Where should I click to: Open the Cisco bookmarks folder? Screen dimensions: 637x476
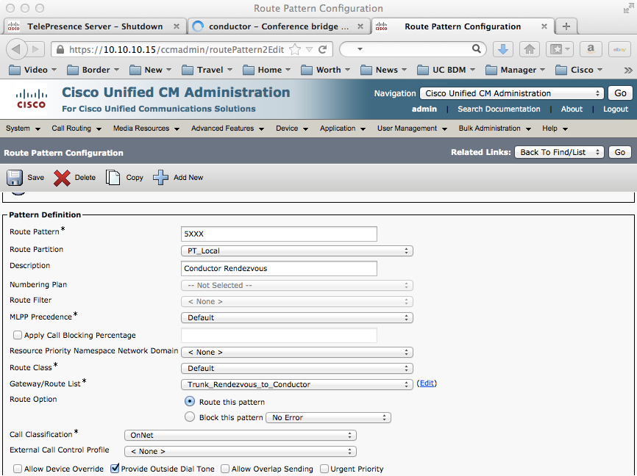point(579,70)
